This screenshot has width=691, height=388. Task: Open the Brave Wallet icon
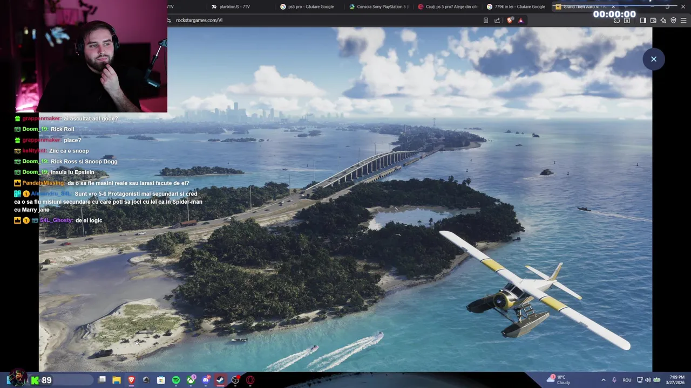click(653, 20)
